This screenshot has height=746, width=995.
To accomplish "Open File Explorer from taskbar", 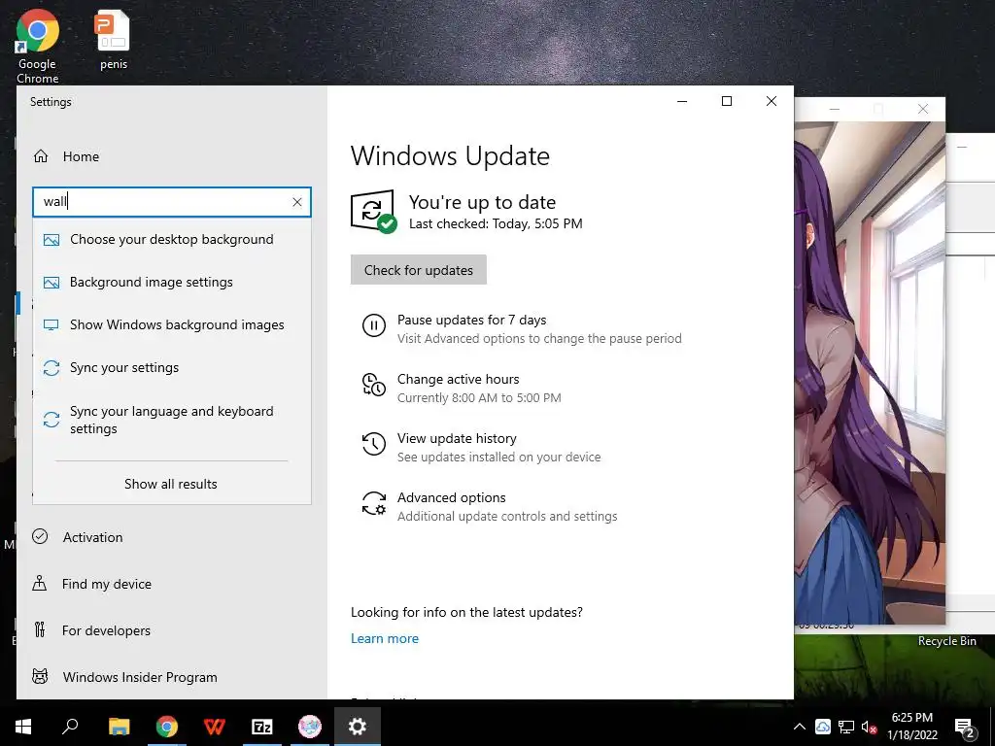I will pos(119,727).
